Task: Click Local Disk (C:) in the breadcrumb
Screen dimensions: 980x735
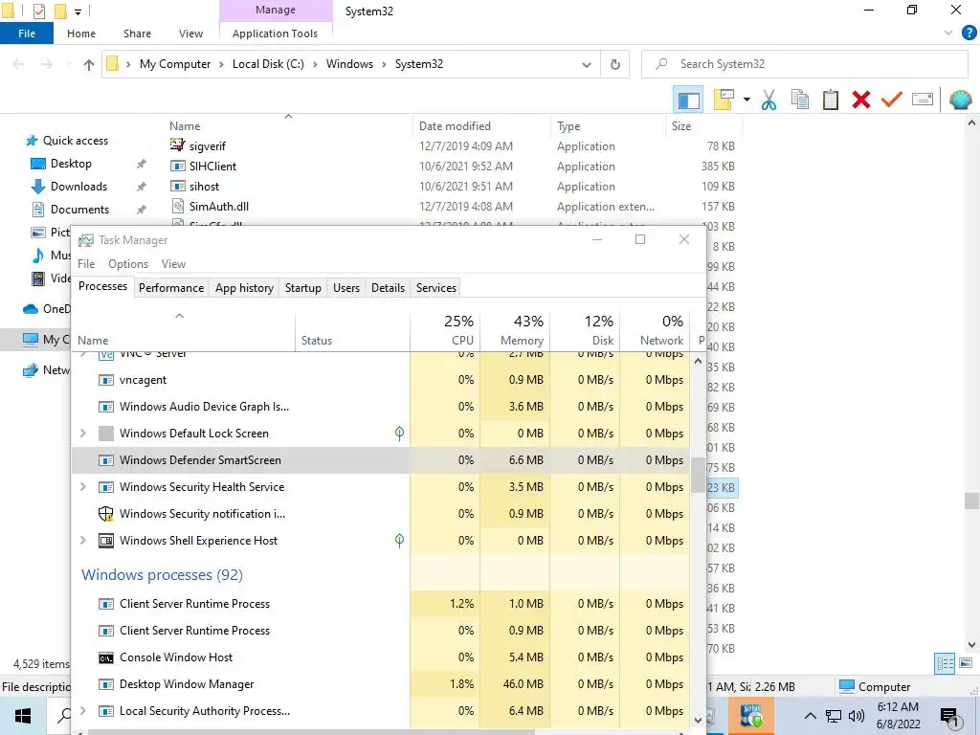Action: [268, 64]
